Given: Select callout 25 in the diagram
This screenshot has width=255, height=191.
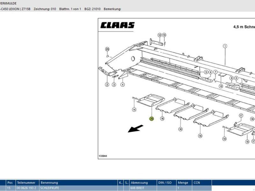Looking at the screenshot, I should click(107, 49).
